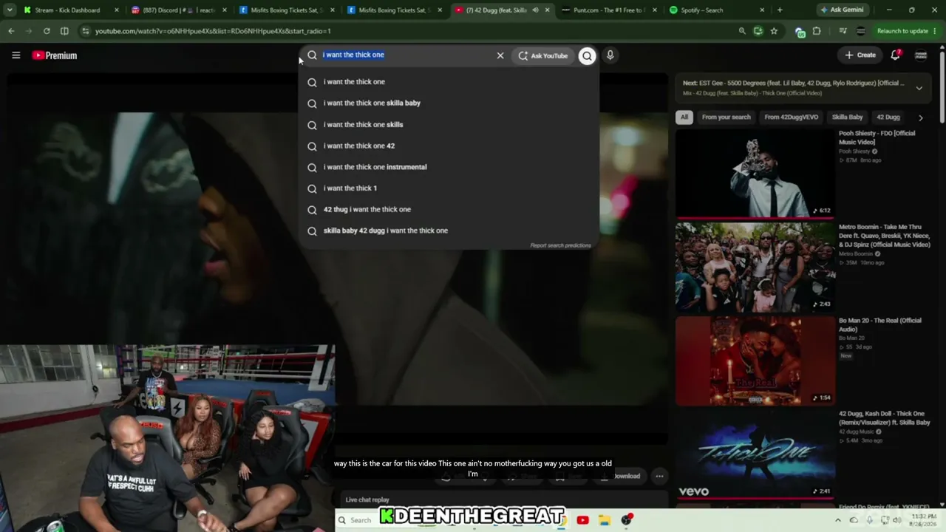This screenshot has width=946, height=532.
Task: Open the YouTube account avatar menu
Action: (921, 55)
